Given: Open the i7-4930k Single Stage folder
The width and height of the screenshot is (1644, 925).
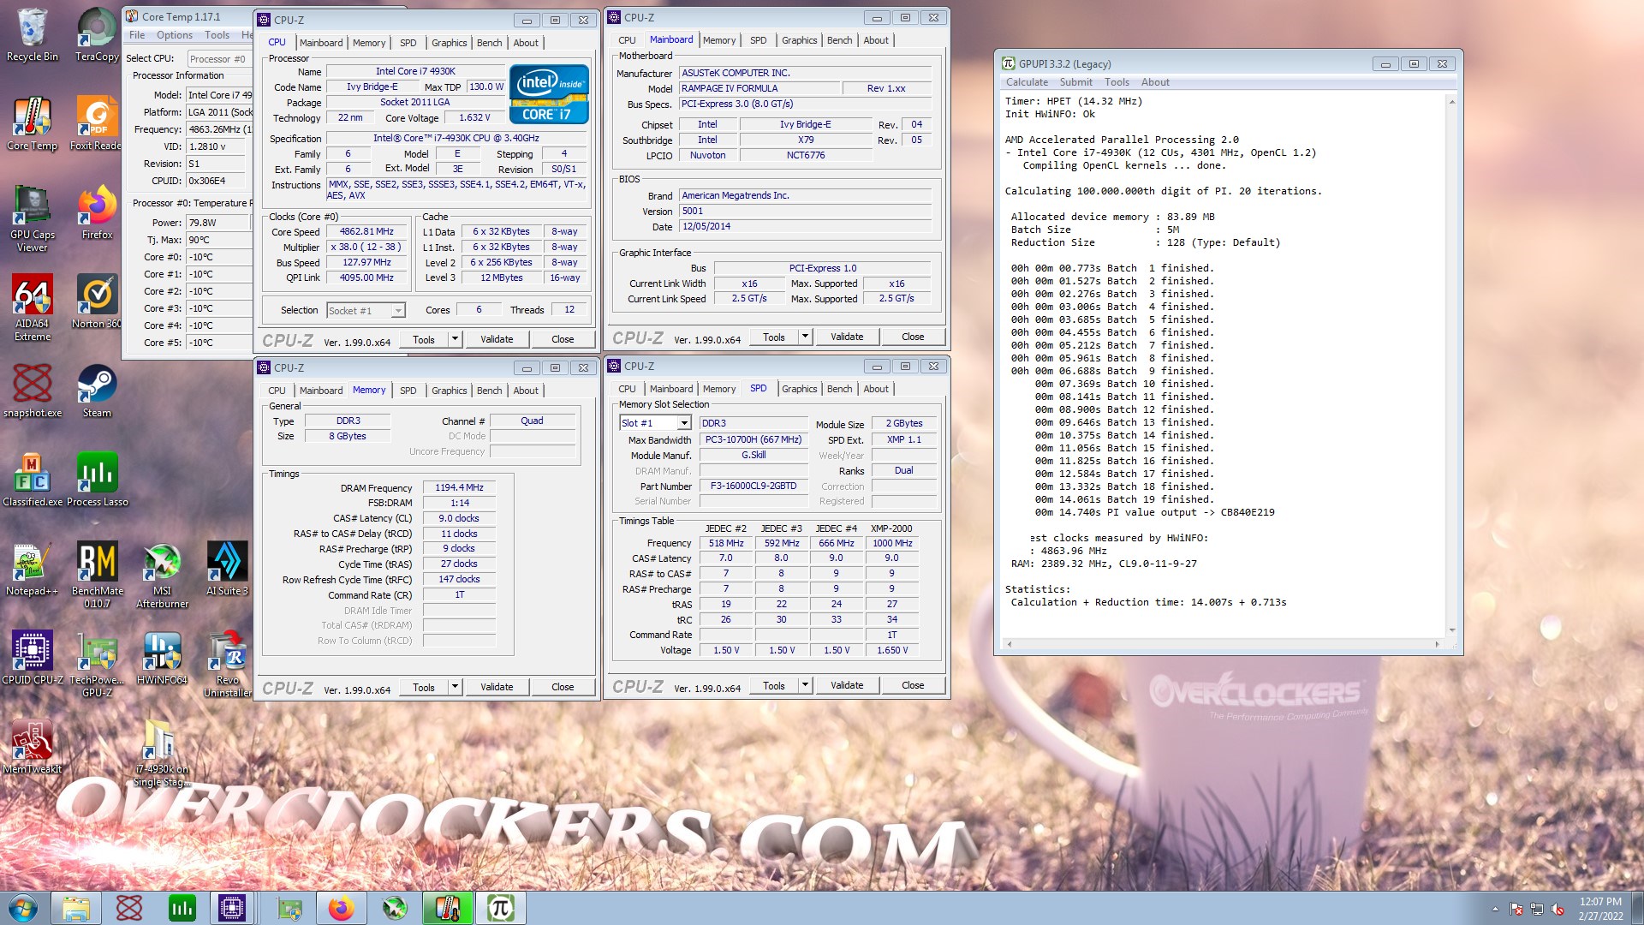Looking at the screenshot, I should tap(162, 754).
